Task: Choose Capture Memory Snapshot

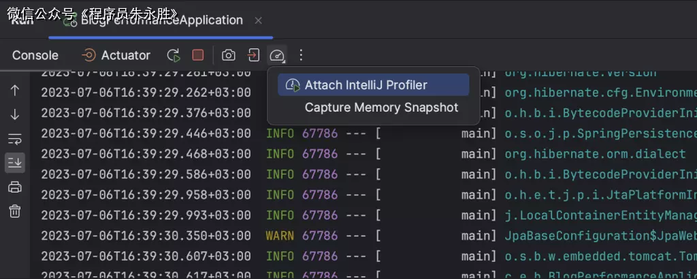Action: pos(381,108)
